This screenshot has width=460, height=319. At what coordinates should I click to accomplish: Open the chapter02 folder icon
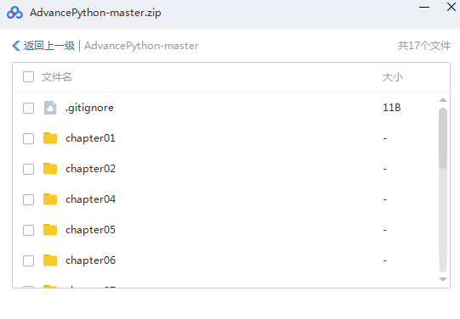[x=50, y=169]
